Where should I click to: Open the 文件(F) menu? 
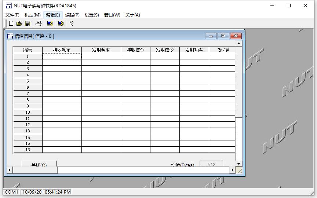tap(12, 15)
